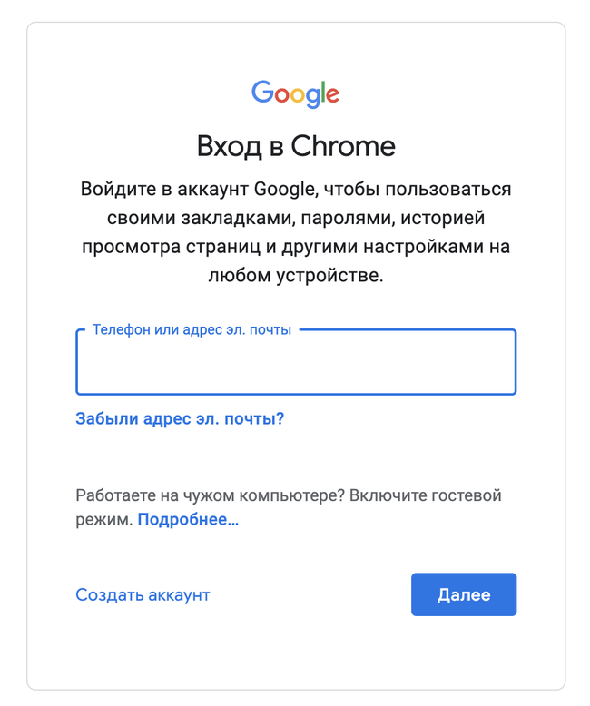
Task: Click the 'Вход в Chrome' heading
Action: coord(296,146)
